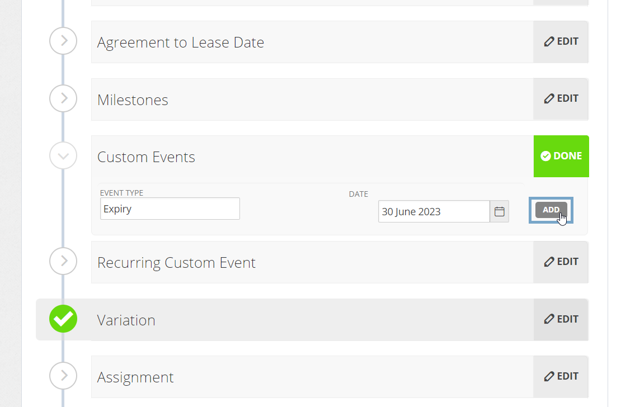
Task: Click the green checkmark next to Variation
Action: tap(63, 319)
